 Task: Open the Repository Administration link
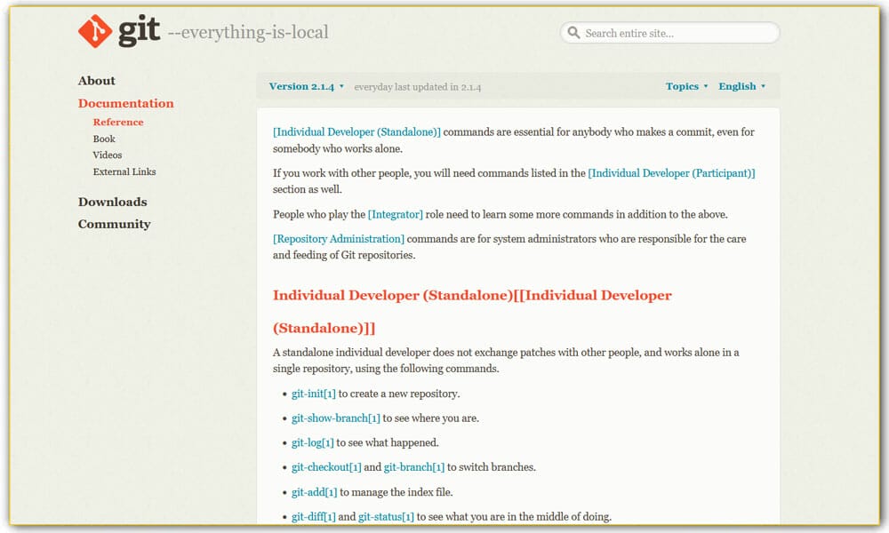[x=339, y=238]
